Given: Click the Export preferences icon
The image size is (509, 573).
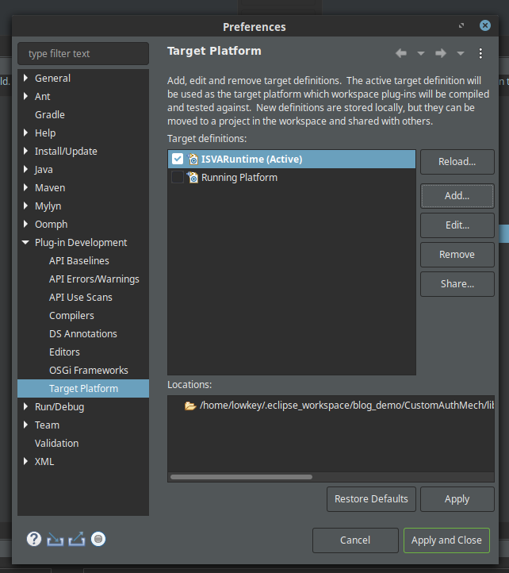Looking at the screenshot, I should click(x=77, y=539).
